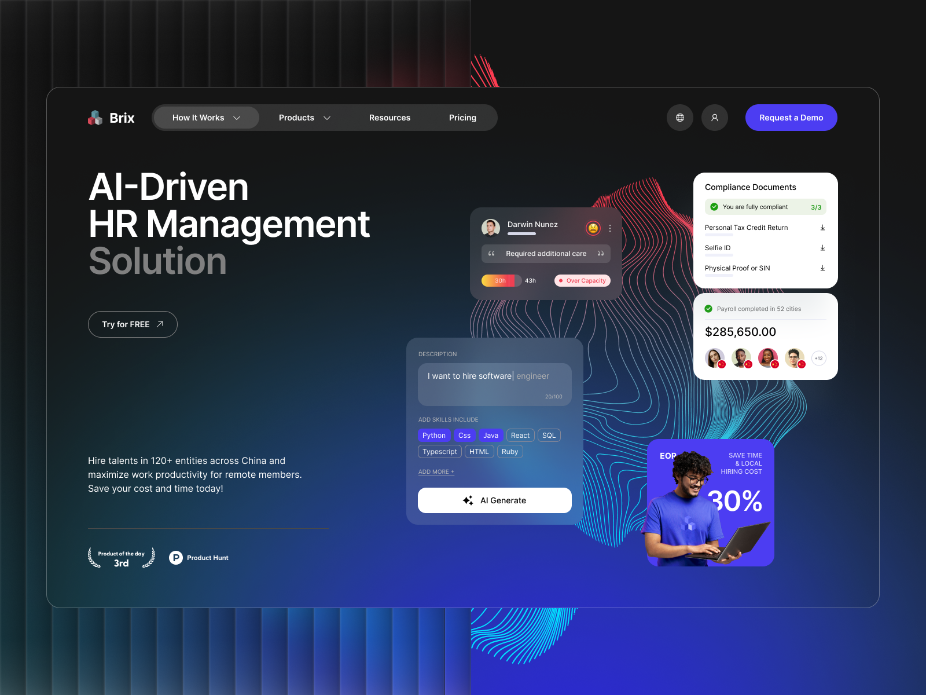Click the Product Hunt logo icon
926x695 pixels.
click(x=175, y=558)
